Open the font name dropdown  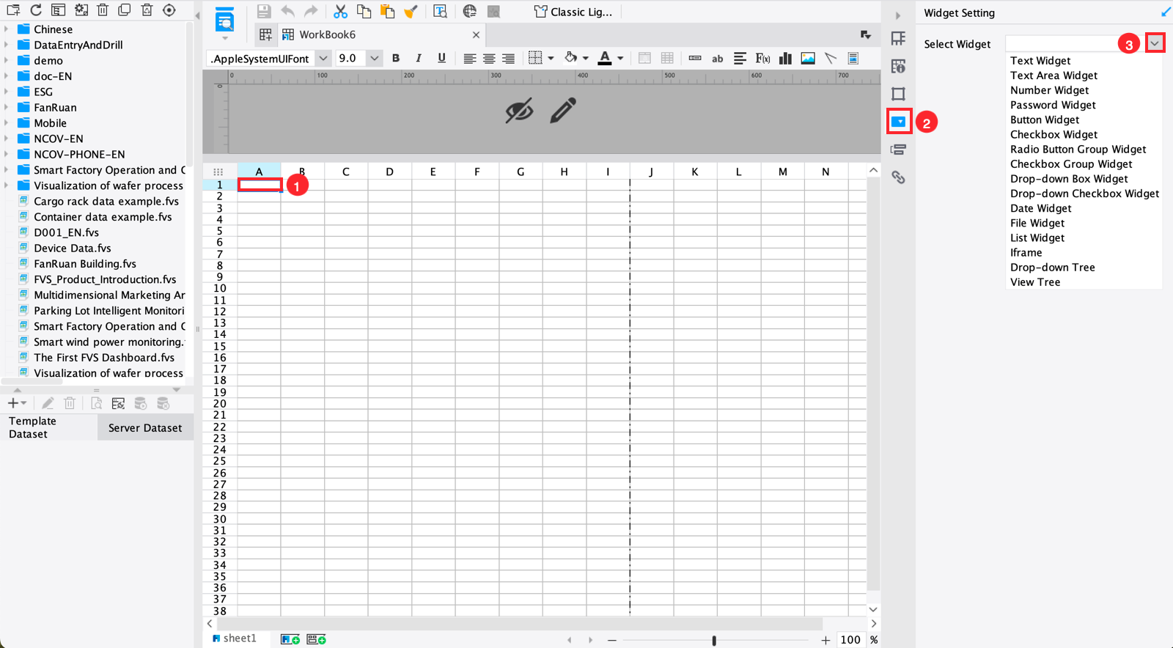click(323, 59)
